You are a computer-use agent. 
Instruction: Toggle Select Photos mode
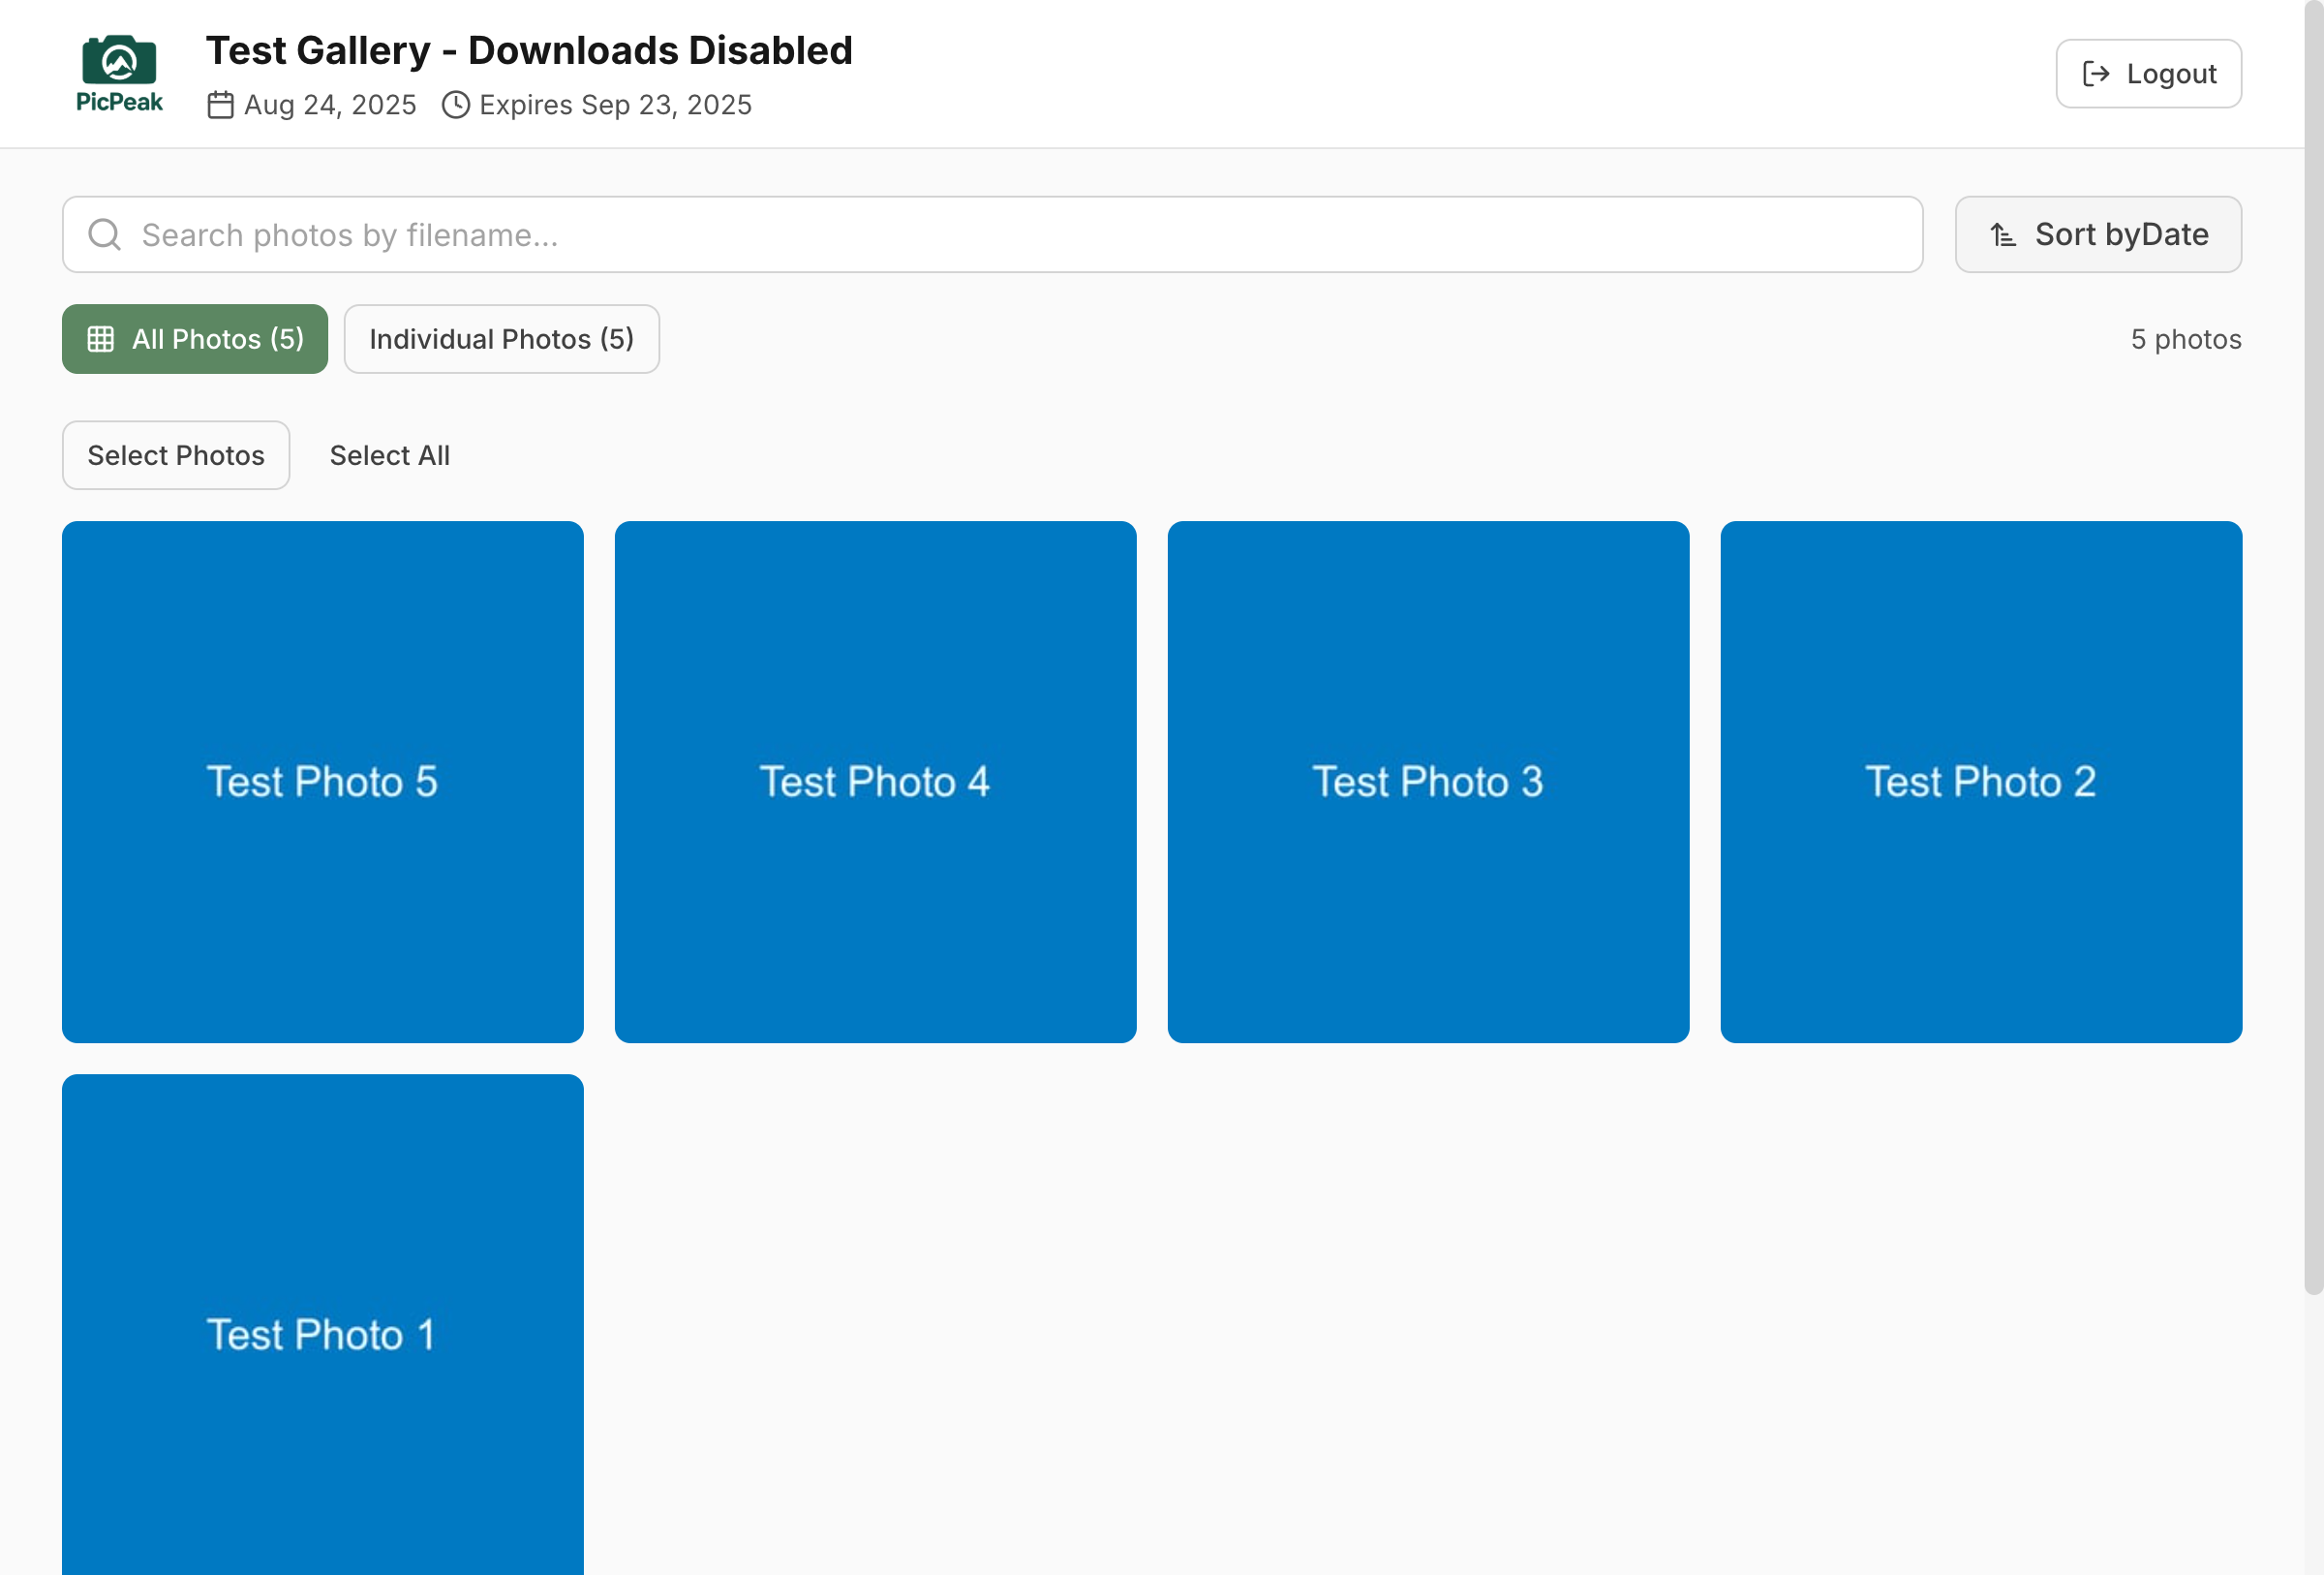176,455
